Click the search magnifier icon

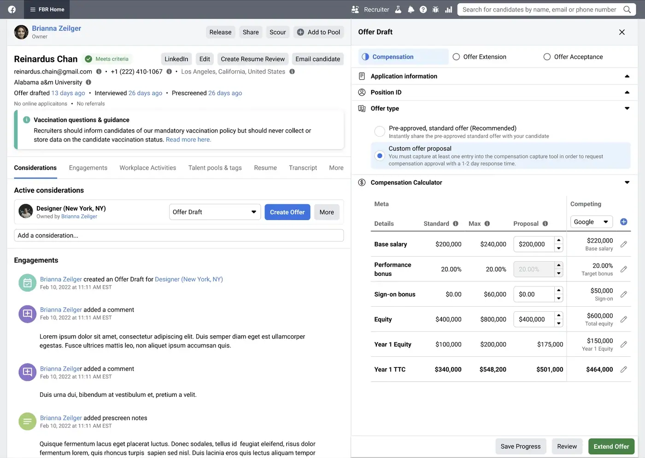pos(627,9)
